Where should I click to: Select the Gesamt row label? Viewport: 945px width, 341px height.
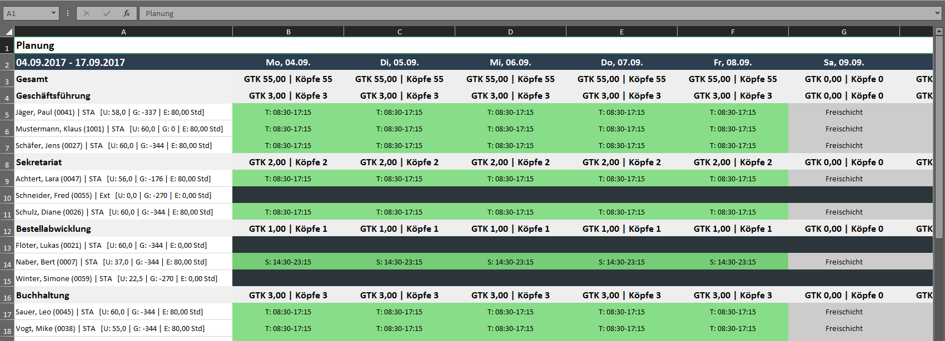(x=123, y=79)
